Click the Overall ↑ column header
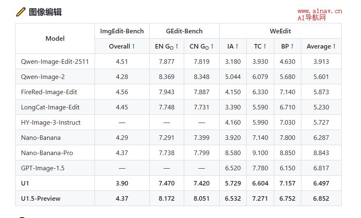Viewport: 361px width, 218px height. (x=122, y=46)
